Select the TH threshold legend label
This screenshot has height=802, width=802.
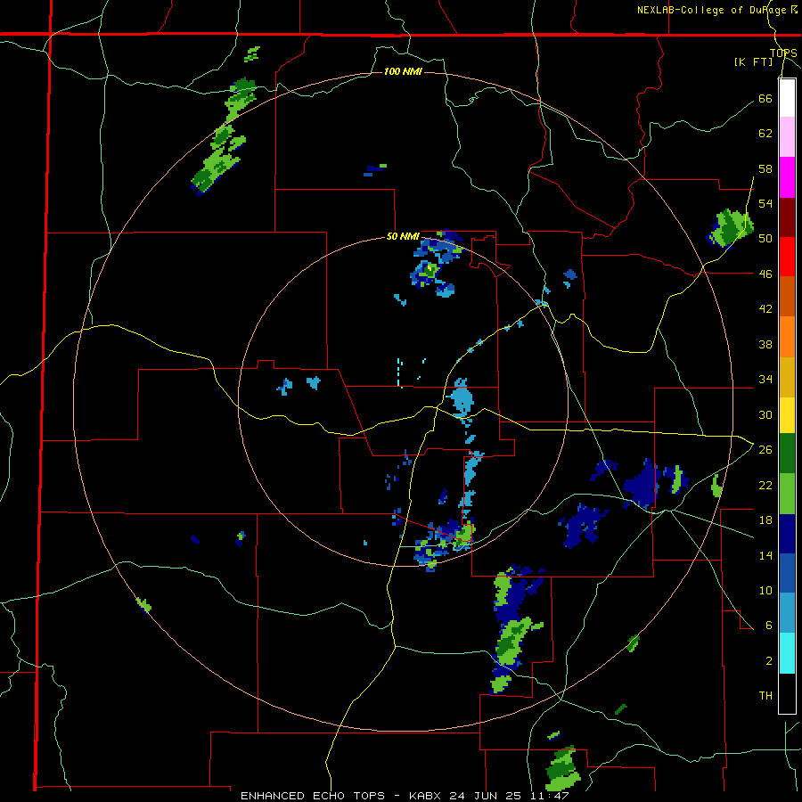[765, 696]
